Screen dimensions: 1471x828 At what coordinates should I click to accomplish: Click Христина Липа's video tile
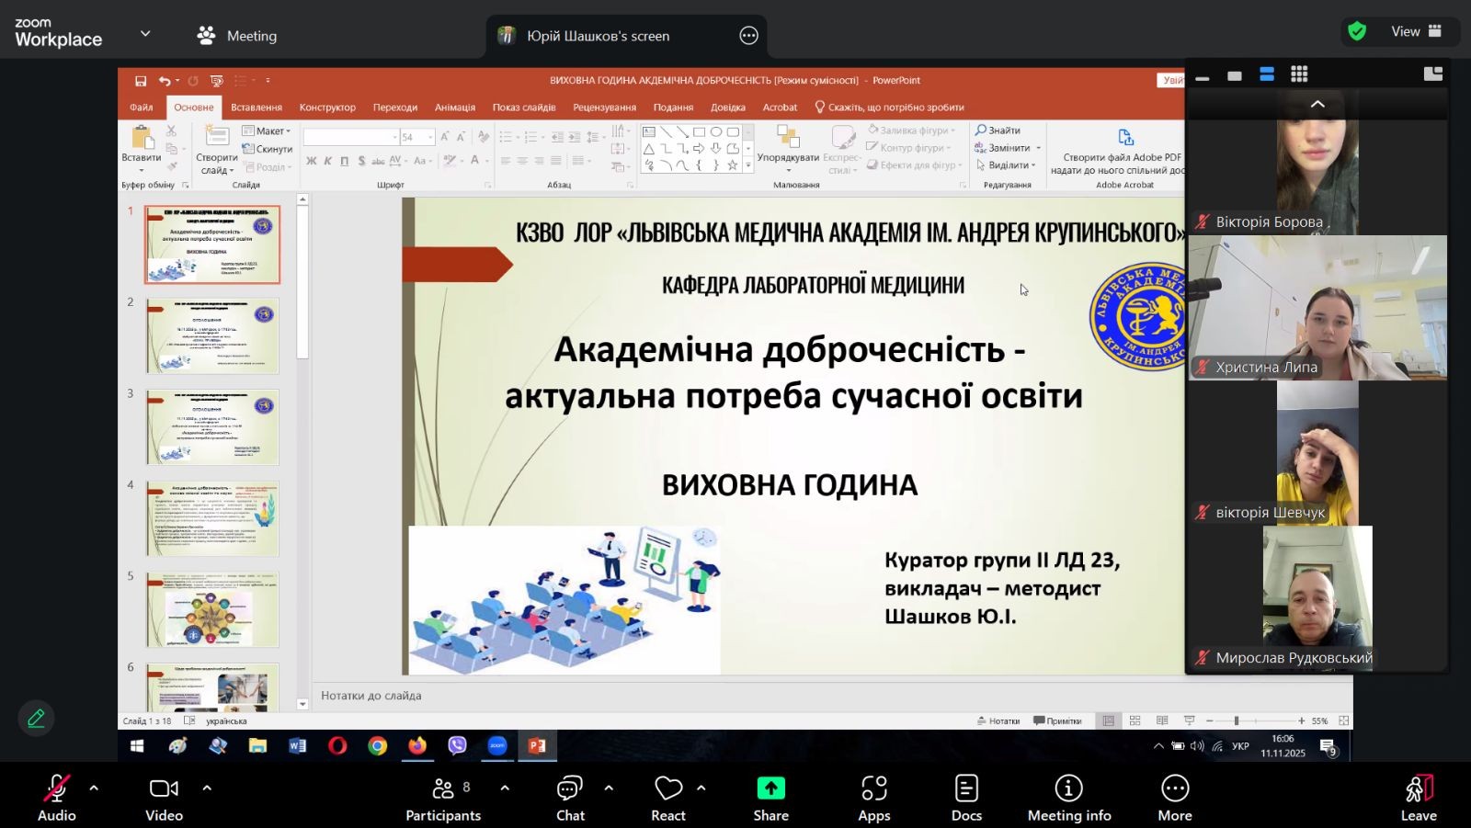click(1317, 308)
